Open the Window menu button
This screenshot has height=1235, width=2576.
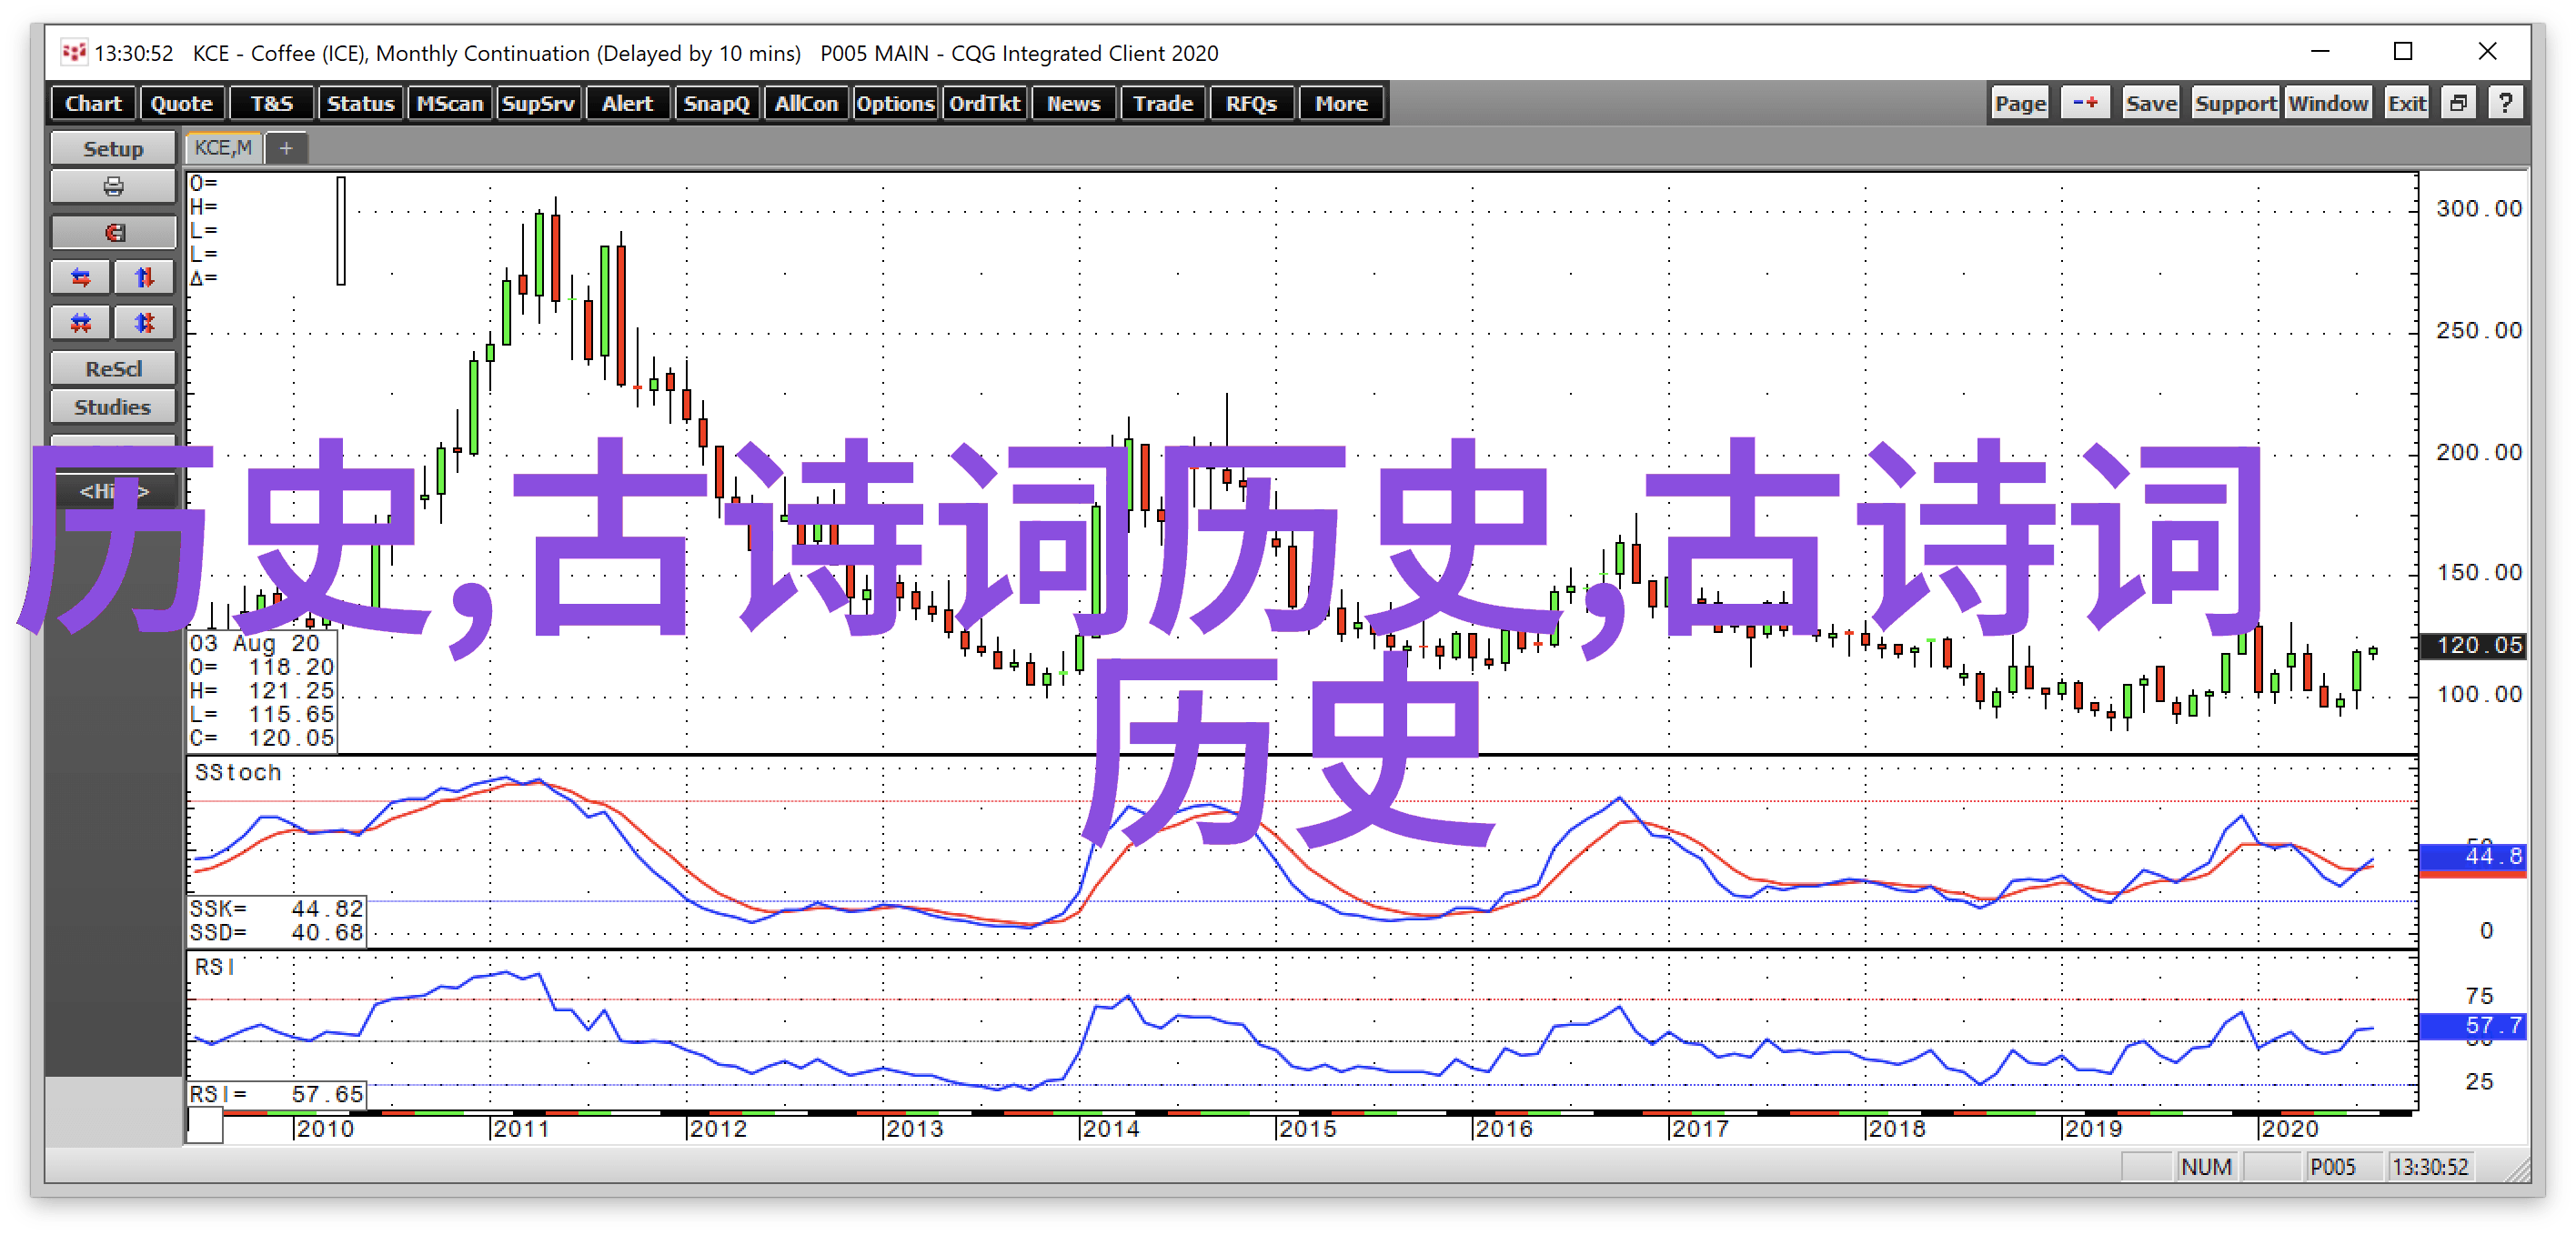[x=2328, y=103]
